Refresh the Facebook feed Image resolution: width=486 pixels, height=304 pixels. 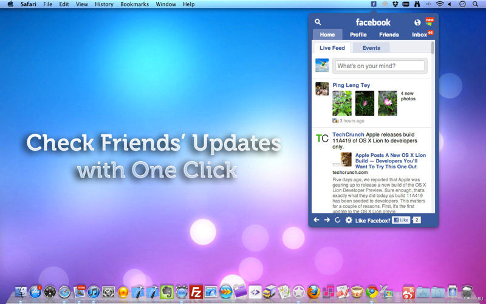(337, 219)
